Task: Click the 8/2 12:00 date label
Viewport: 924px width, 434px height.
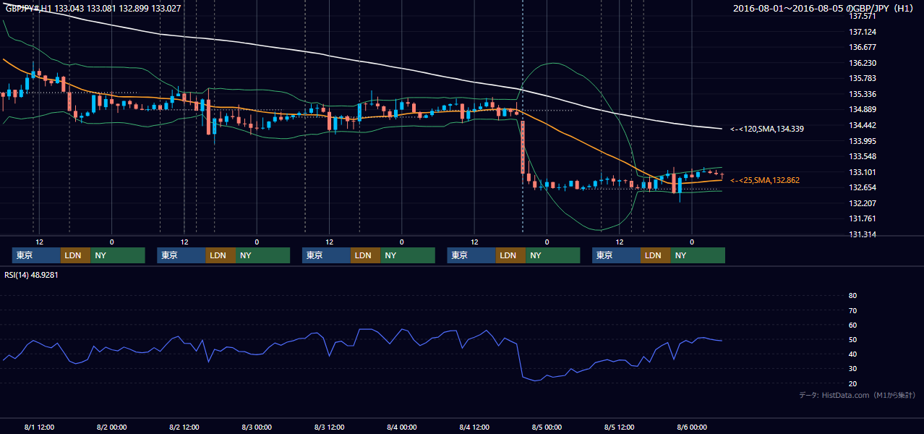Action: (184, 427)
